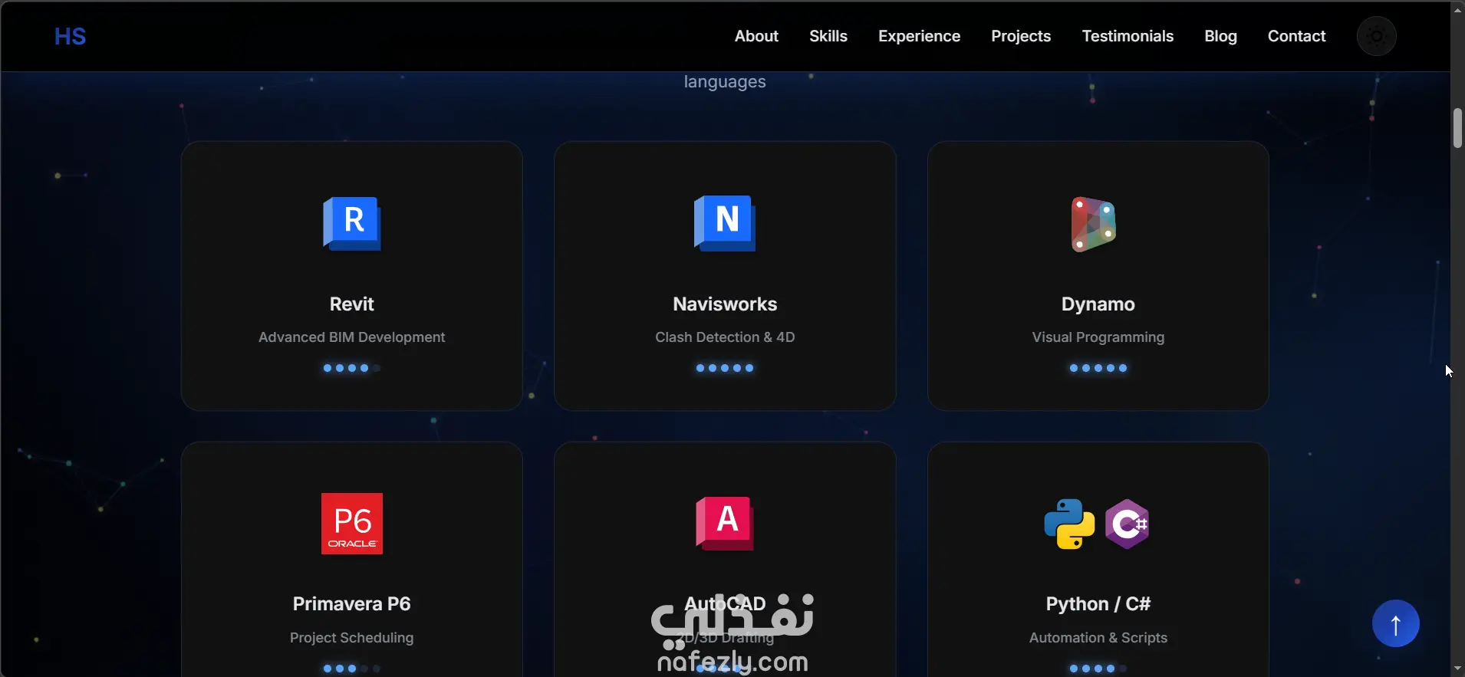The image size is (1465, 677).
Task: Click the Dynamo logo icon
Action: pyautogui.click(x=1094, y=224)
